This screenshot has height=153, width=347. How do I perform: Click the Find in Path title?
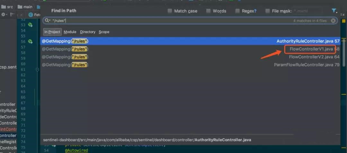pyautogui.click(x=64, y=11)
